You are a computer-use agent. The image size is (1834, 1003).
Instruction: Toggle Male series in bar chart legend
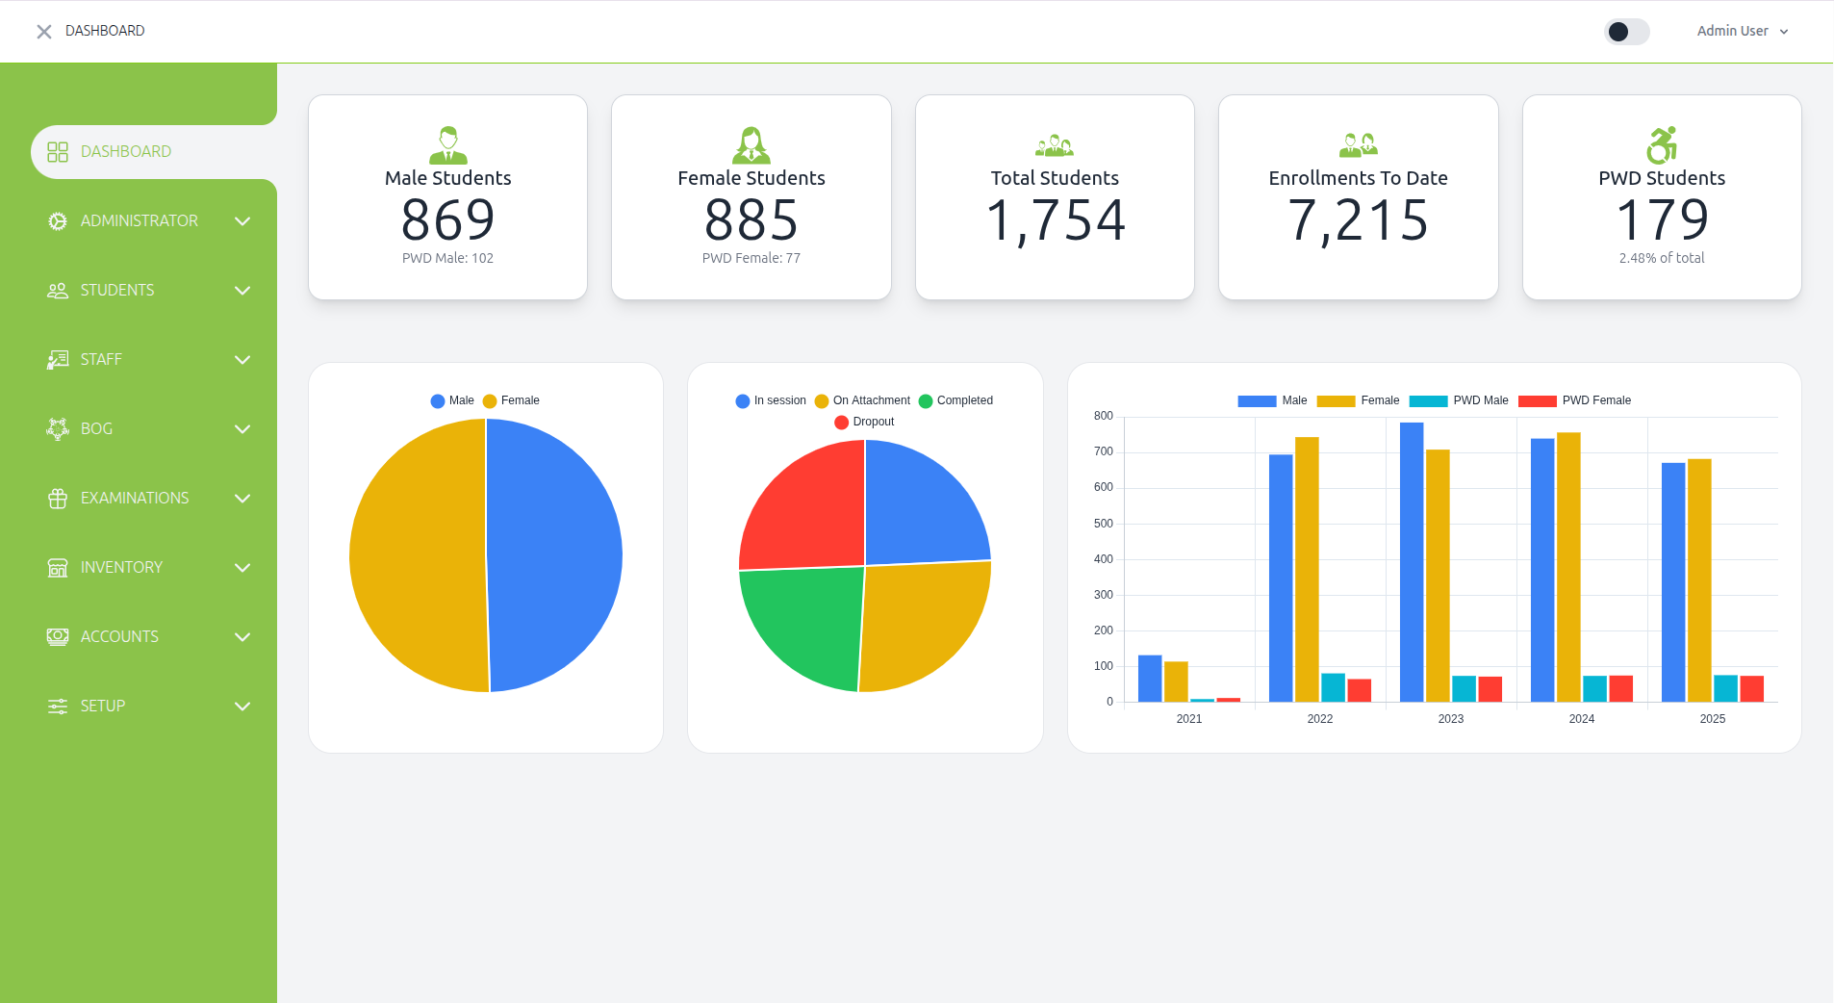(x=1272, y=401)
